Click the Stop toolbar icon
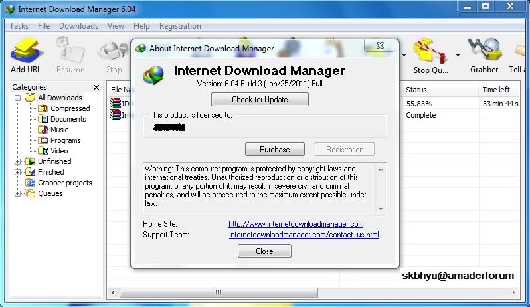530x307 pixels. (x=114, y=51)
